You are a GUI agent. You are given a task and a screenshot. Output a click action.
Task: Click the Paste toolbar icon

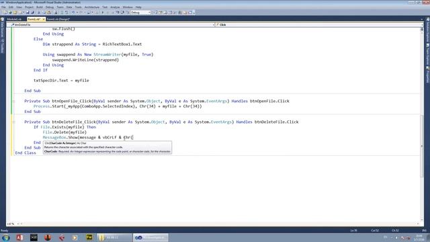coord(49,12)
